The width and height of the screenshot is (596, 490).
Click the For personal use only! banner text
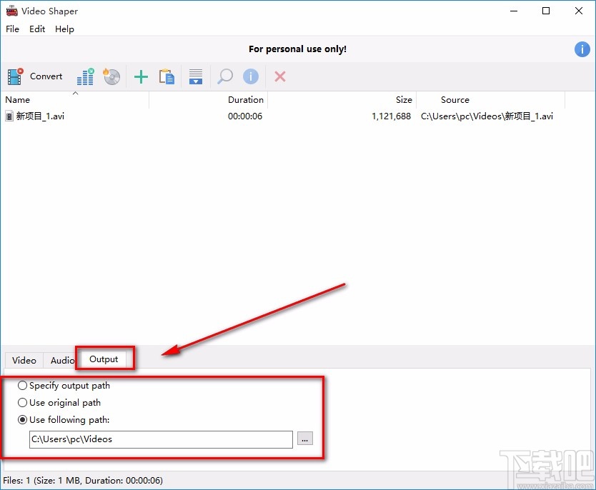297,49
